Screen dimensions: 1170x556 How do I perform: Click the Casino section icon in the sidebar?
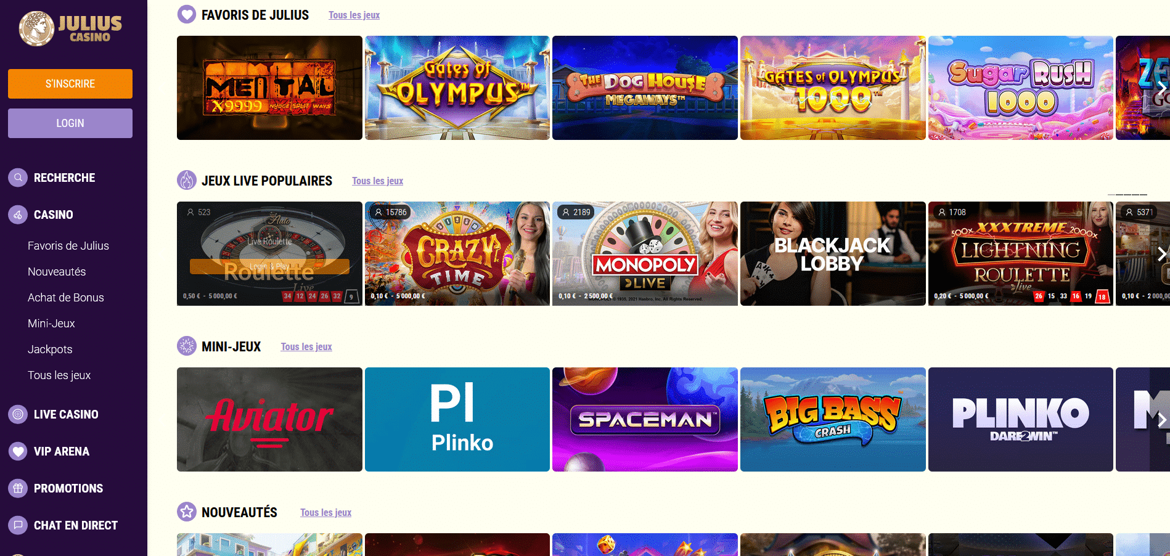[x=18, y=215]
